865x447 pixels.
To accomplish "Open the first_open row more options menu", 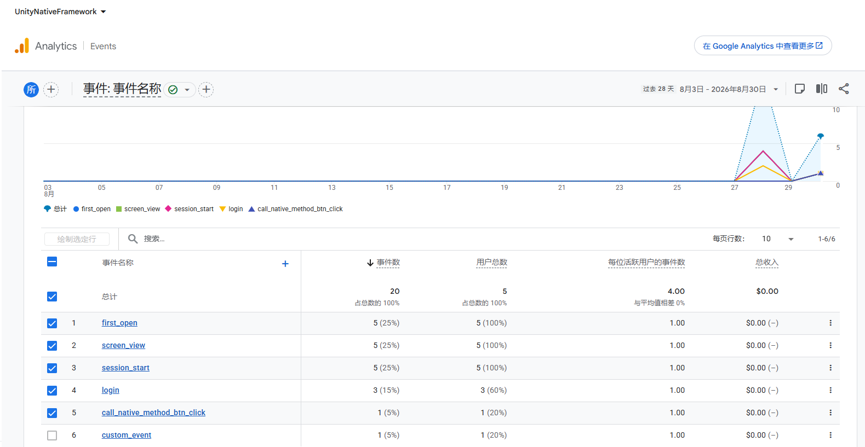I will point(830,323).
